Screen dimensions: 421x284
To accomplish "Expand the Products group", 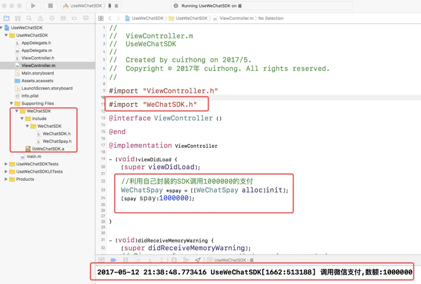I will pos(6,179).
